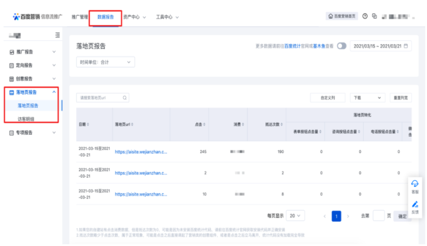This screenshot has height=246, width=427.
Task: Sort by 日期 column
Action: [x=88, y=124]
